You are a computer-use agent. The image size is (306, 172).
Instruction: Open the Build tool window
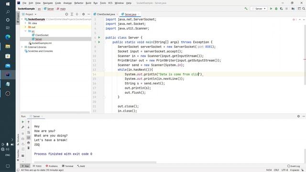click(x=81, y=166)
